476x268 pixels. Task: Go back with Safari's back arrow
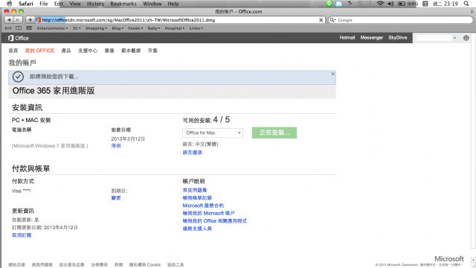point(9,20)
